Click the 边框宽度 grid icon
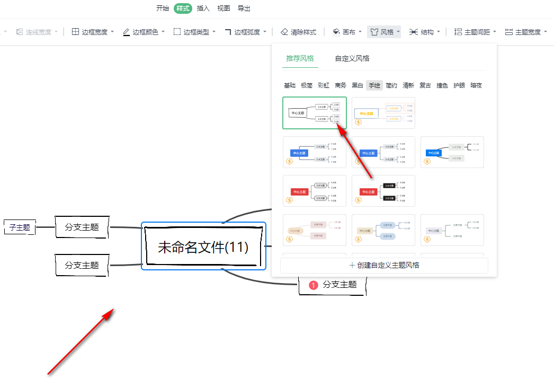This screenshot has width=554, height=387. [x=75, y=32]
